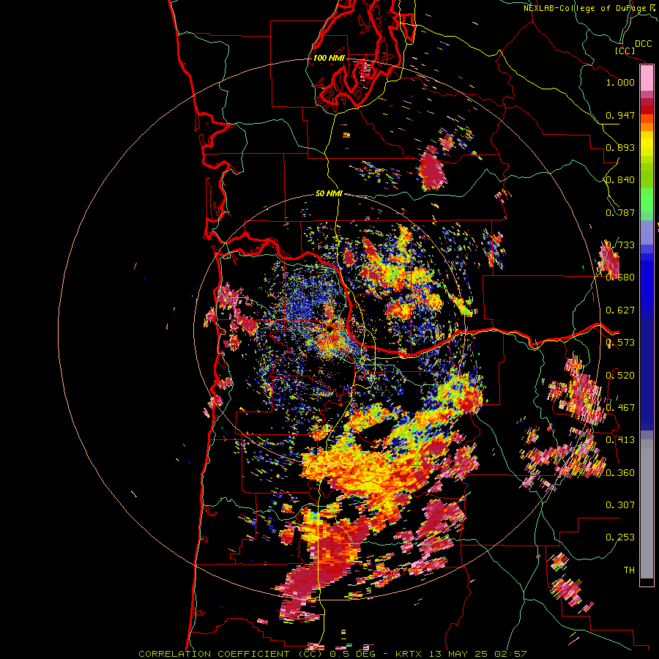This screenshot has height=659, width=659.
Task: Select the 1.000 color scale value
Action: coord(620,82)
